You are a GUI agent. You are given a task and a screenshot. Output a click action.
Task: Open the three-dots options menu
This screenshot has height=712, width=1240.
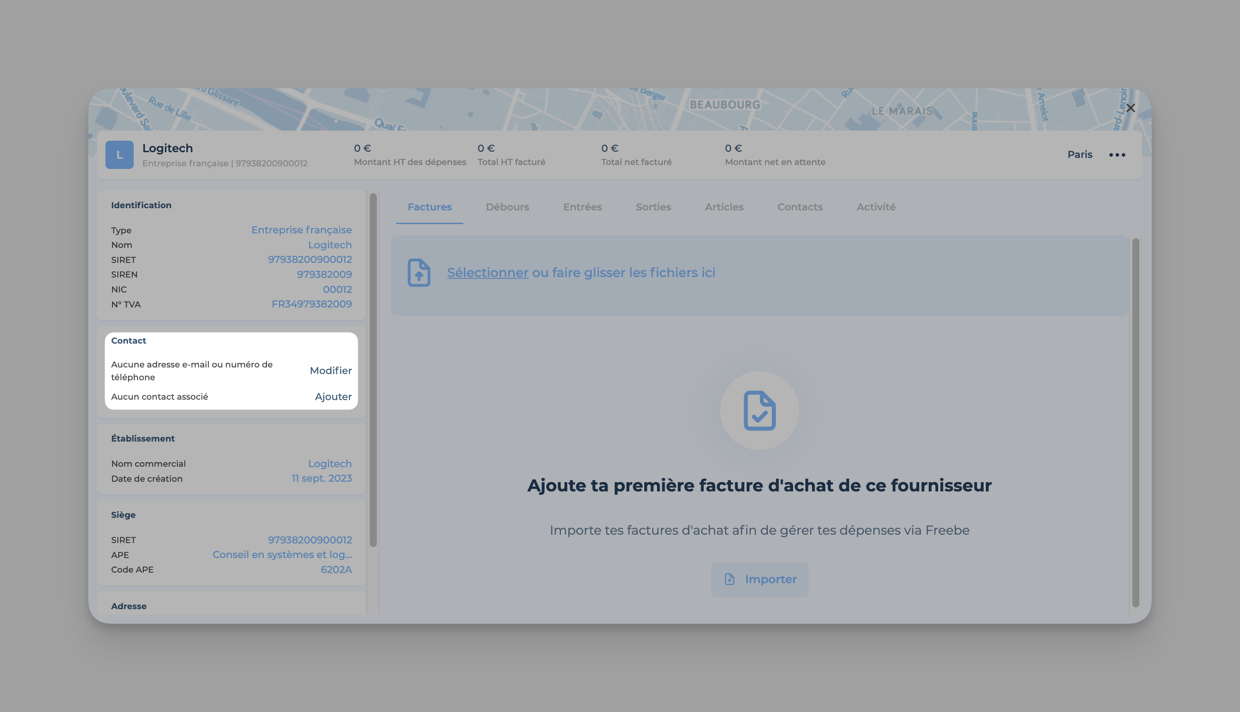[x=1117, y=155]
